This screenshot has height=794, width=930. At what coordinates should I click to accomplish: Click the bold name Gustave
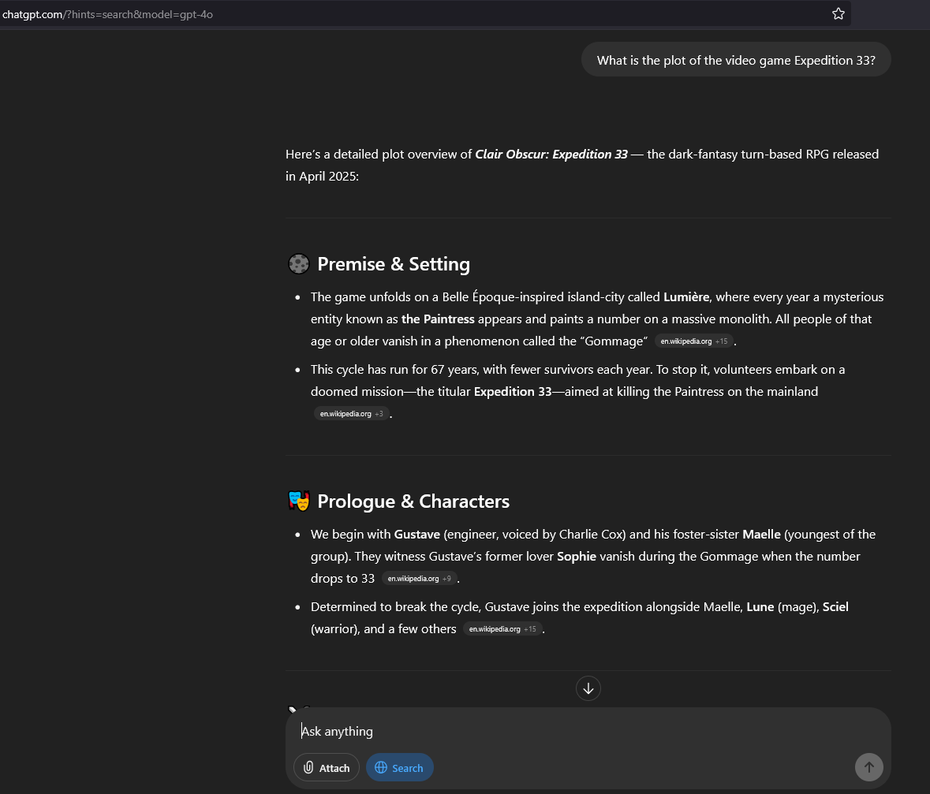[417, 535]
